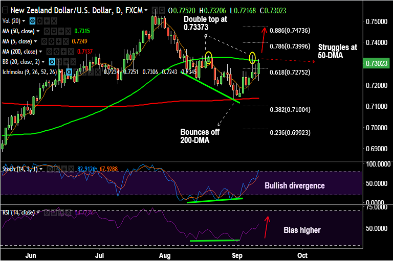Image resolution: width=393 pixels, height=261 pixels.
Task: Toggle visibility eye for Ichimoku indicator
Action: (x=69, y=72)
